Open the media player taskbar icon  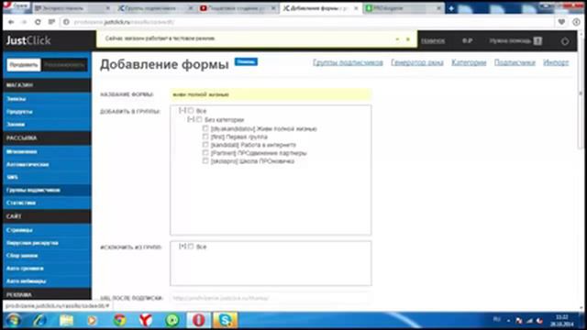(92, 320)
